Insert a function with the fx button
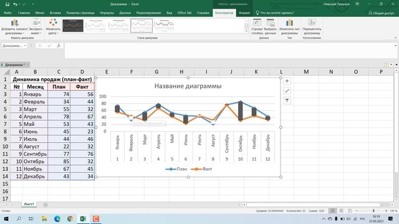Screen dimensions: 399x224 pyautogui.click(x=59, y=45)
